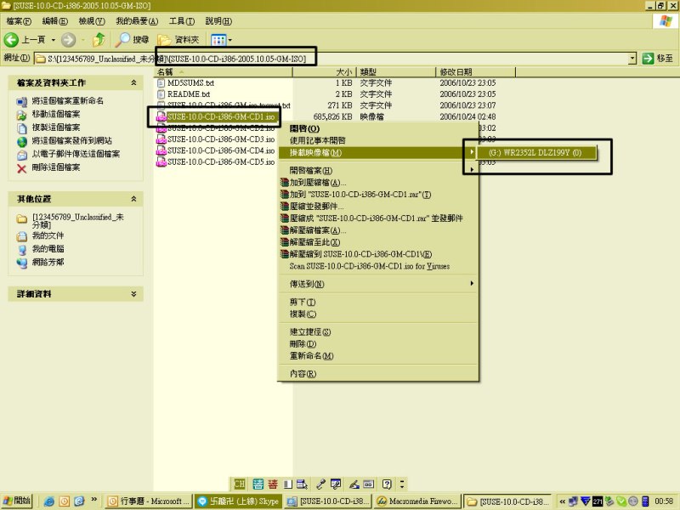Open the 說明(H) menu

tap(218, 21)
